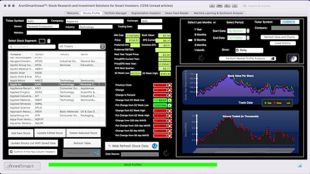Click the down arrow icon beside Change
Screen dimensions: 310x174
pos(170,90)
